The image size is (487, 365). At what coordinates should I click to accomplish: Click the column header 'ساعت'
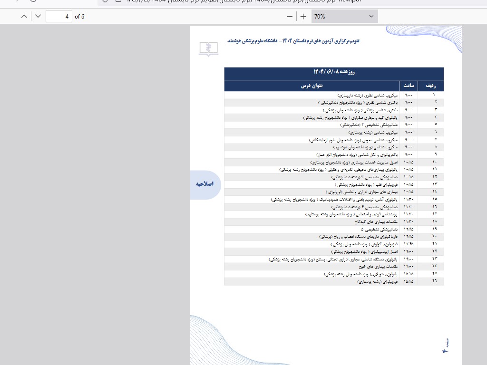coord(409,86)
